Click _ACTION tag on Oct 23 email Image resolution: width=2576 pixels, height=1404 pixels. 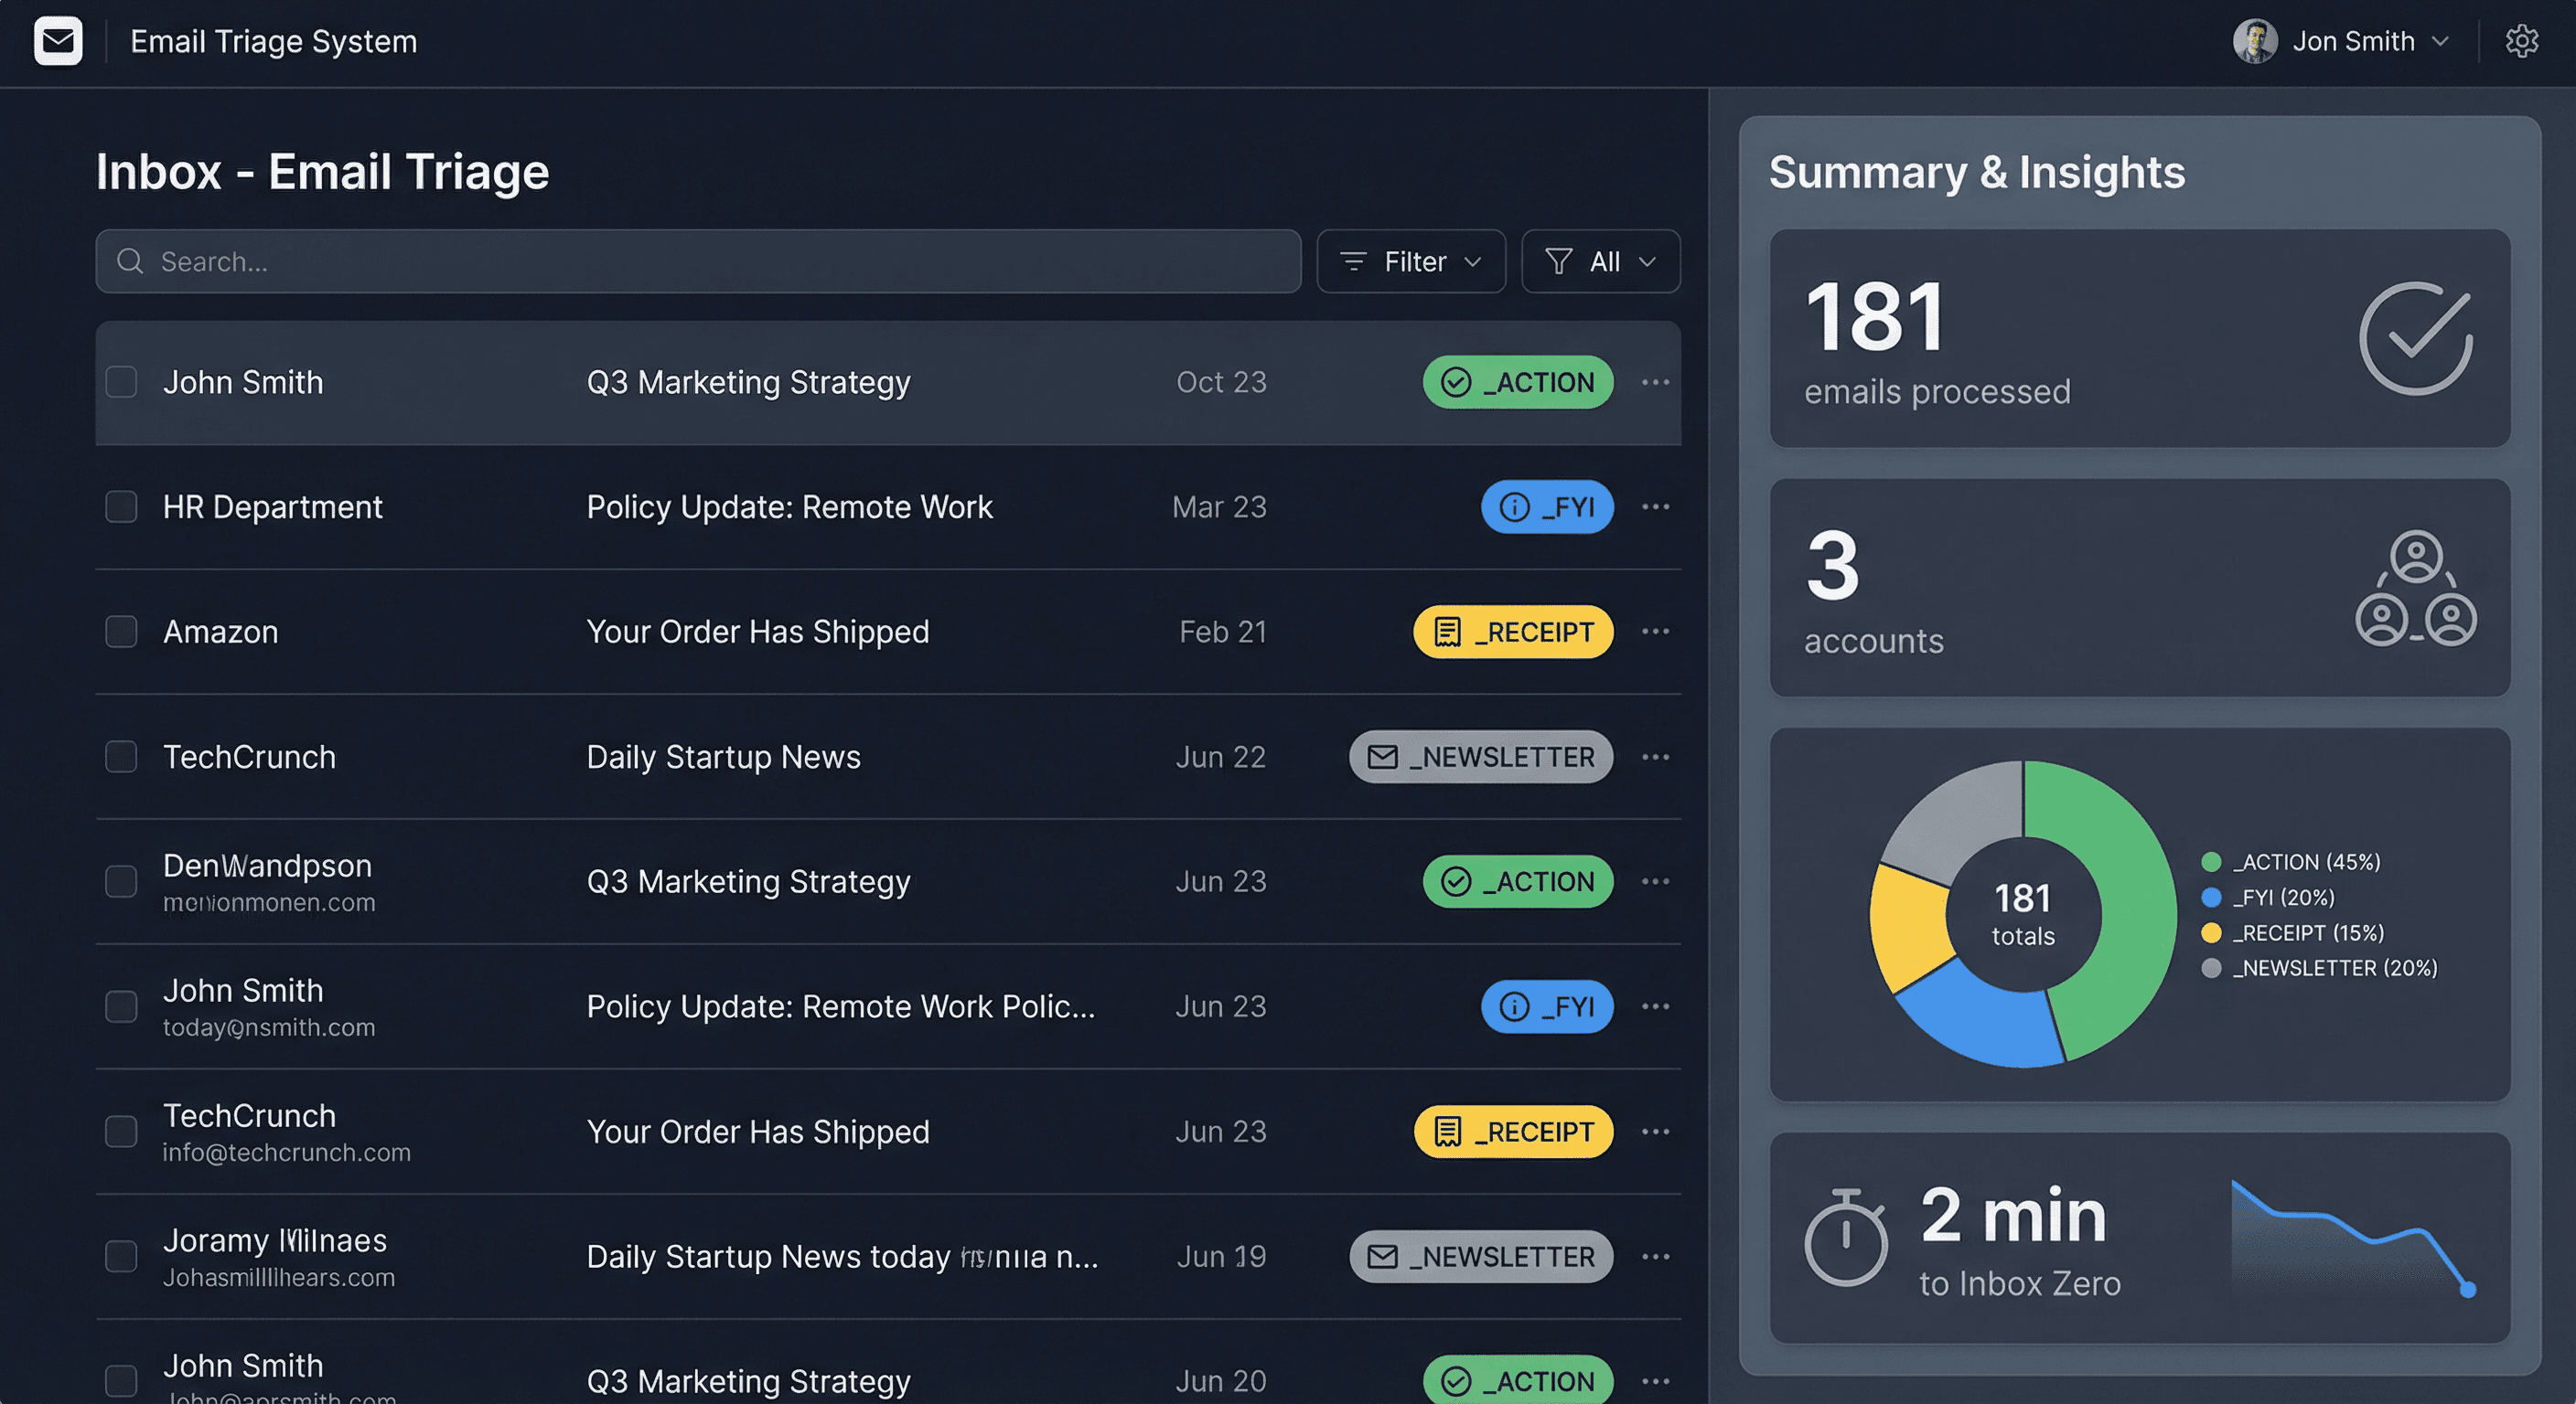1517,382
